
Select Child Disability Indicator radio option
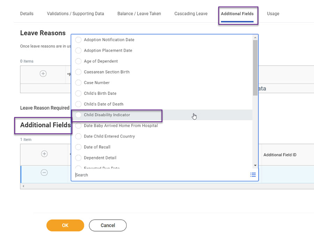78,115
